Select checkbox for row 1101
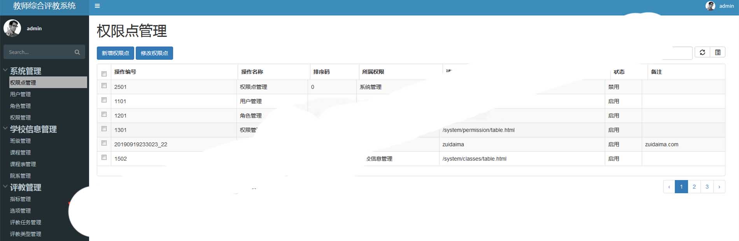 (104, 100)
